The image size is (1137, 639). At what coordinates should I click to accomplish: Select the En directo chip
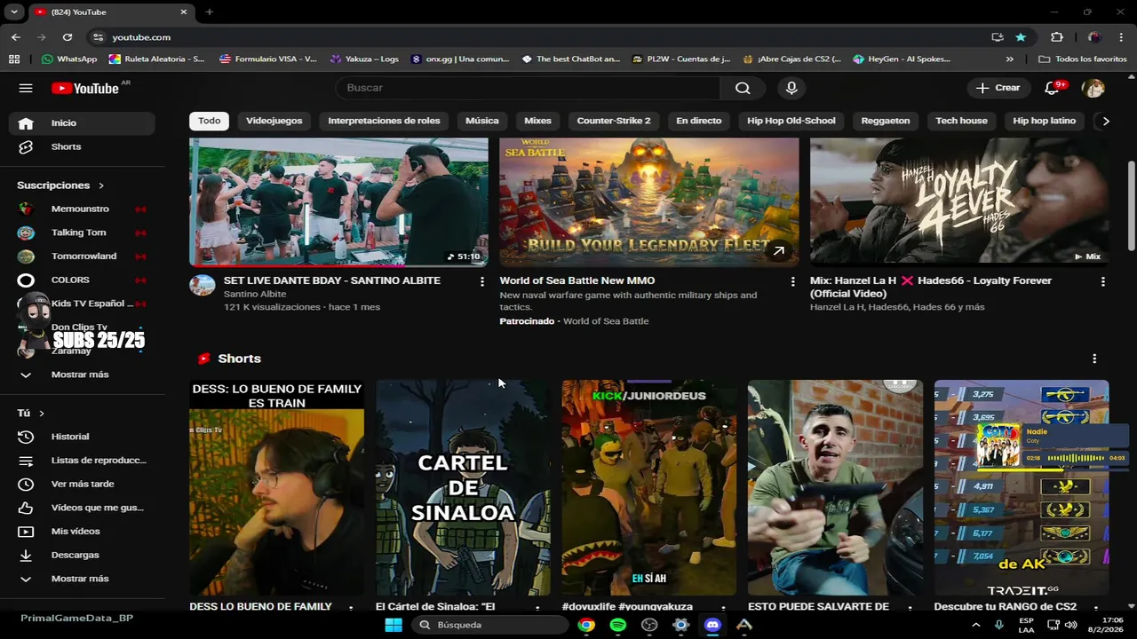point(699,121)
